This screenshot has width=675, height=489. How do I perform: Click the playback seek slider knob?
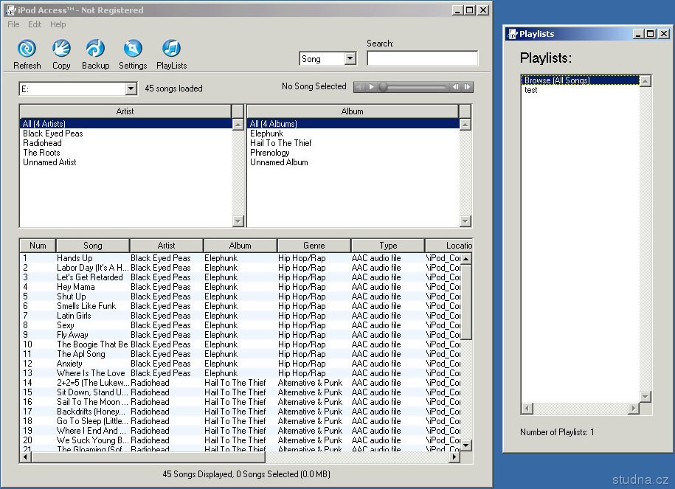[383, 87]
